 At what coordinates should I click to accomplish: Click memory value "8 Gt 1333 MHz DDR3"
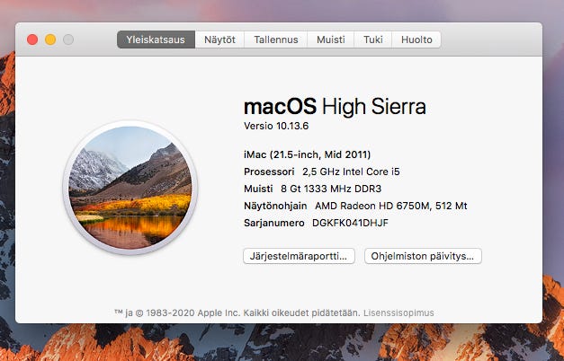(331, 189)
